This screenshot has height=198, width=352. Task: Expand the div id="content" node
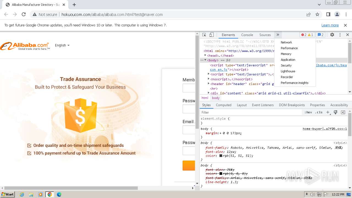pyautogui.click(x=209, y=93)
